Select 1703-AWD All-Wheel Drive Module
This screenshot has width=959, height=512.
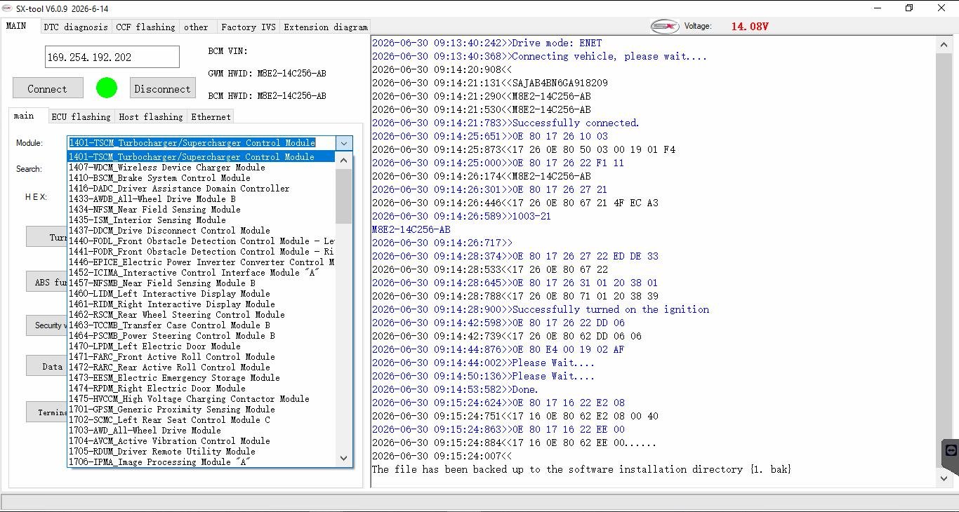click(201, 431)
